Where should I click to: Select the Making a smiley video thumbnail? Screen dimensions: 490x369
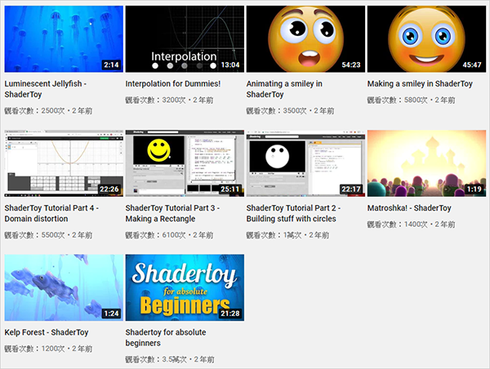click(x=426, y=38)
